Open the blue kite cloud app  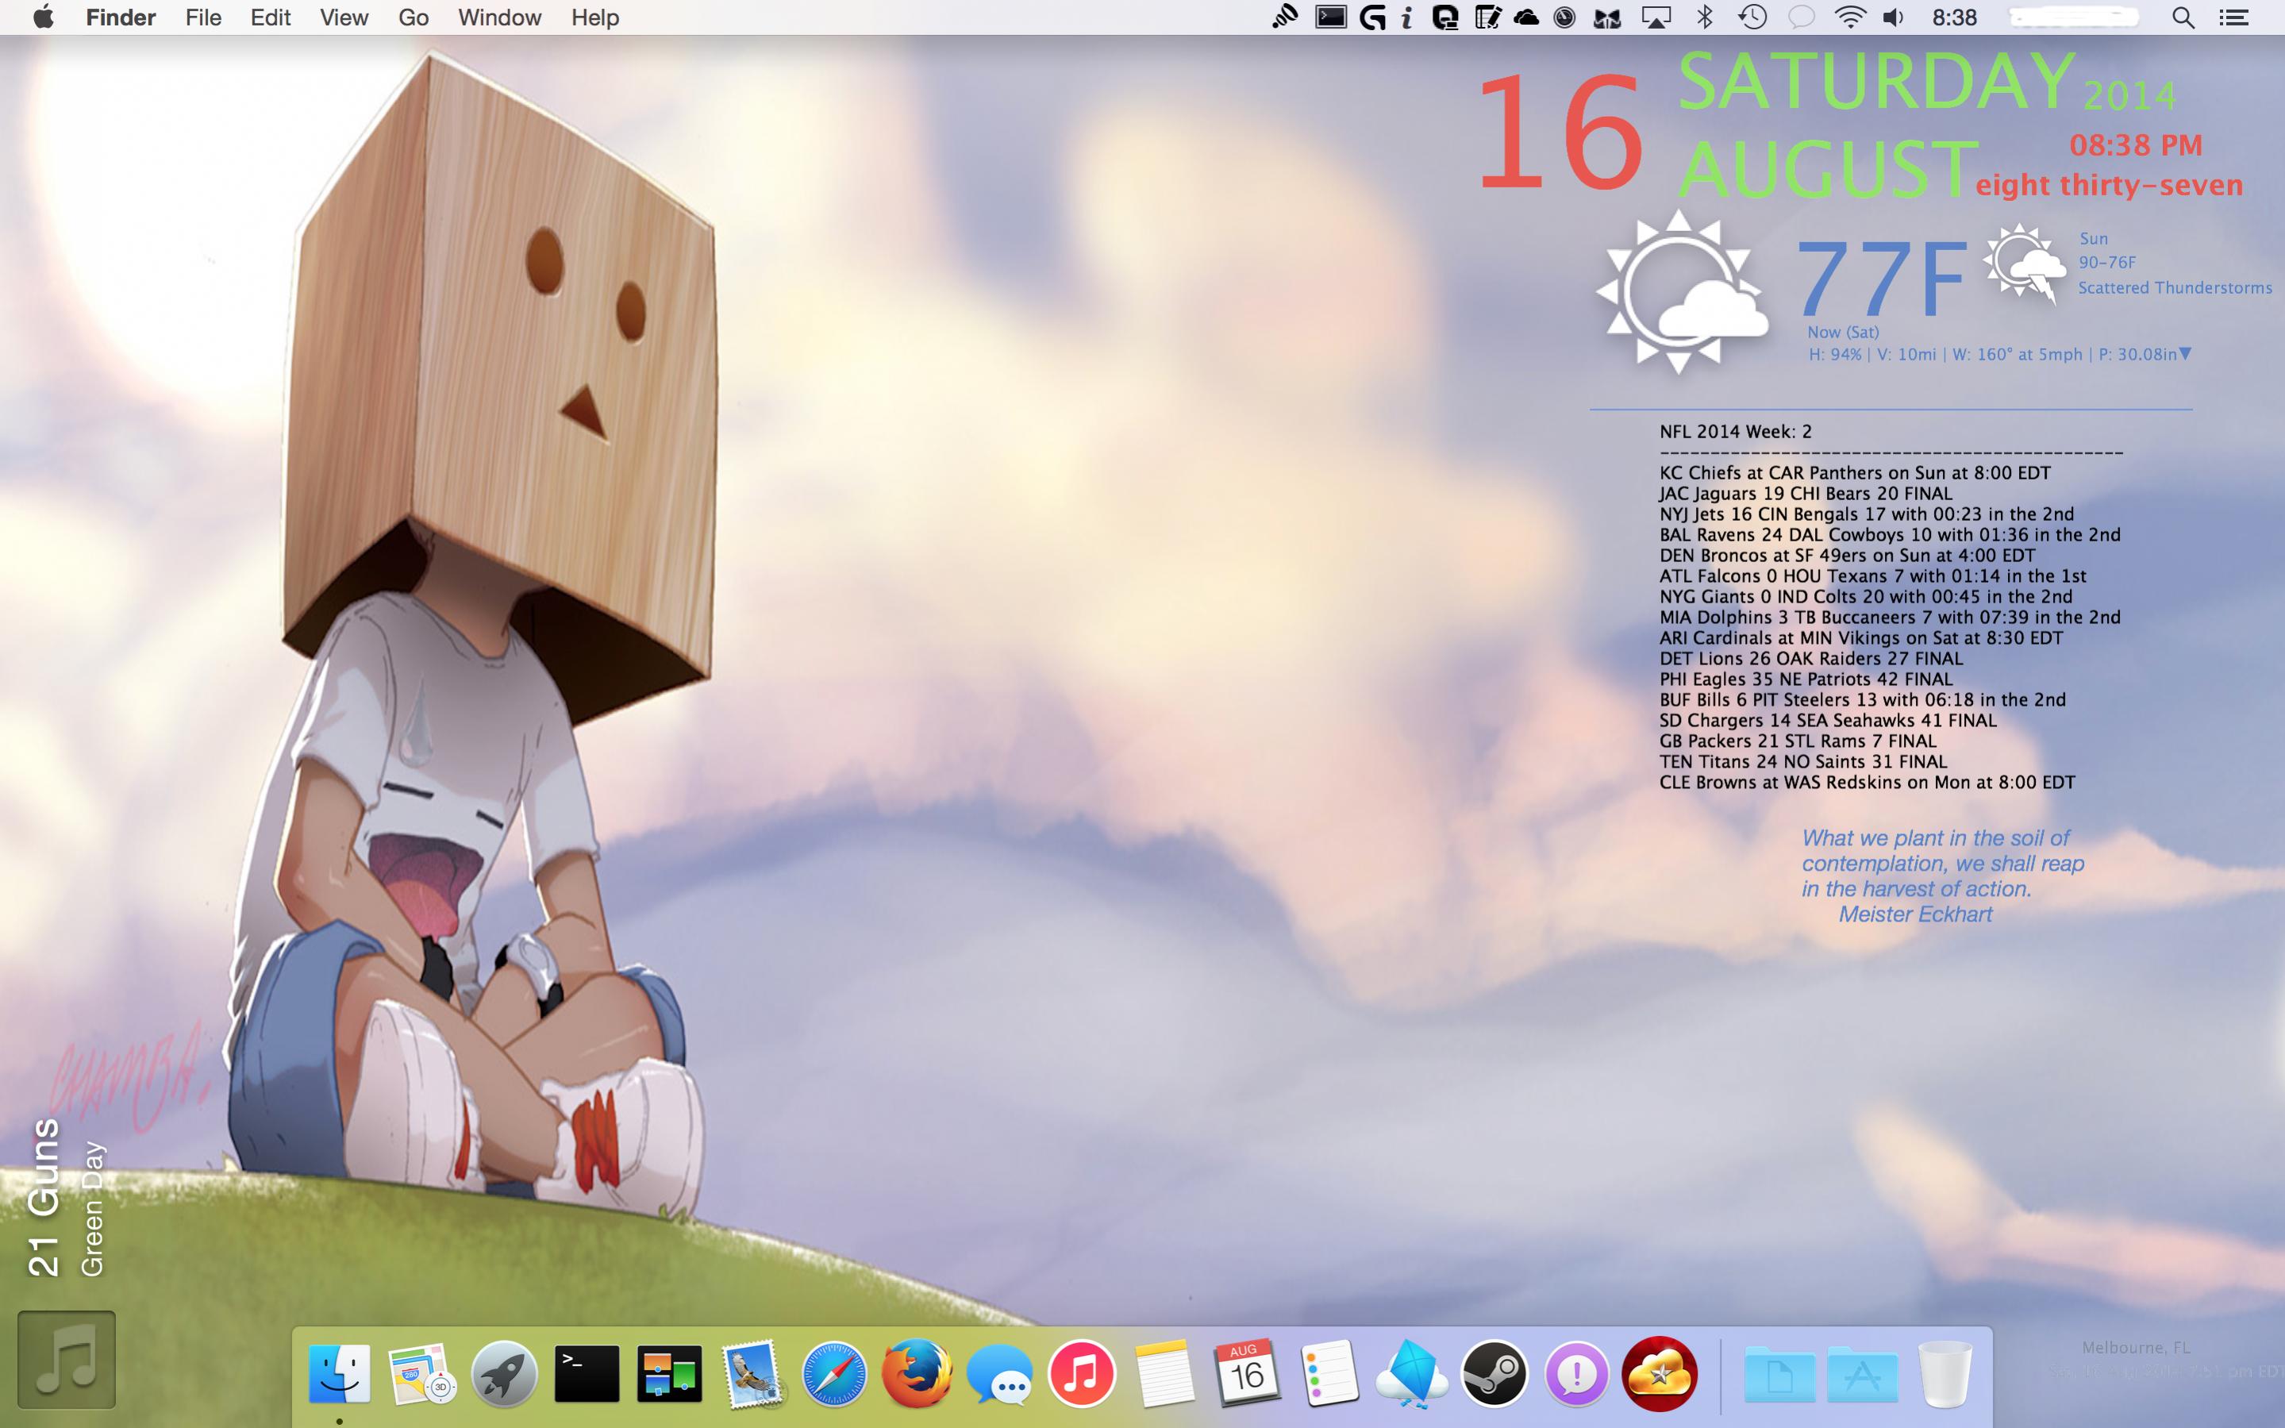coord(1412,1373)
